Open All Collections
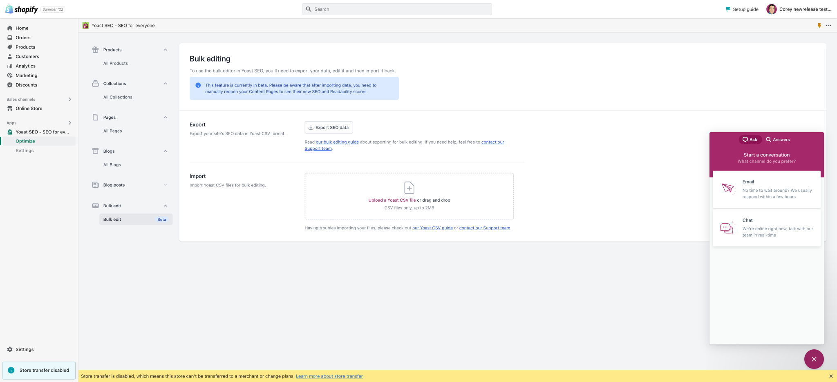Screen dimensions: 837x382 click(x=118, y=97)
